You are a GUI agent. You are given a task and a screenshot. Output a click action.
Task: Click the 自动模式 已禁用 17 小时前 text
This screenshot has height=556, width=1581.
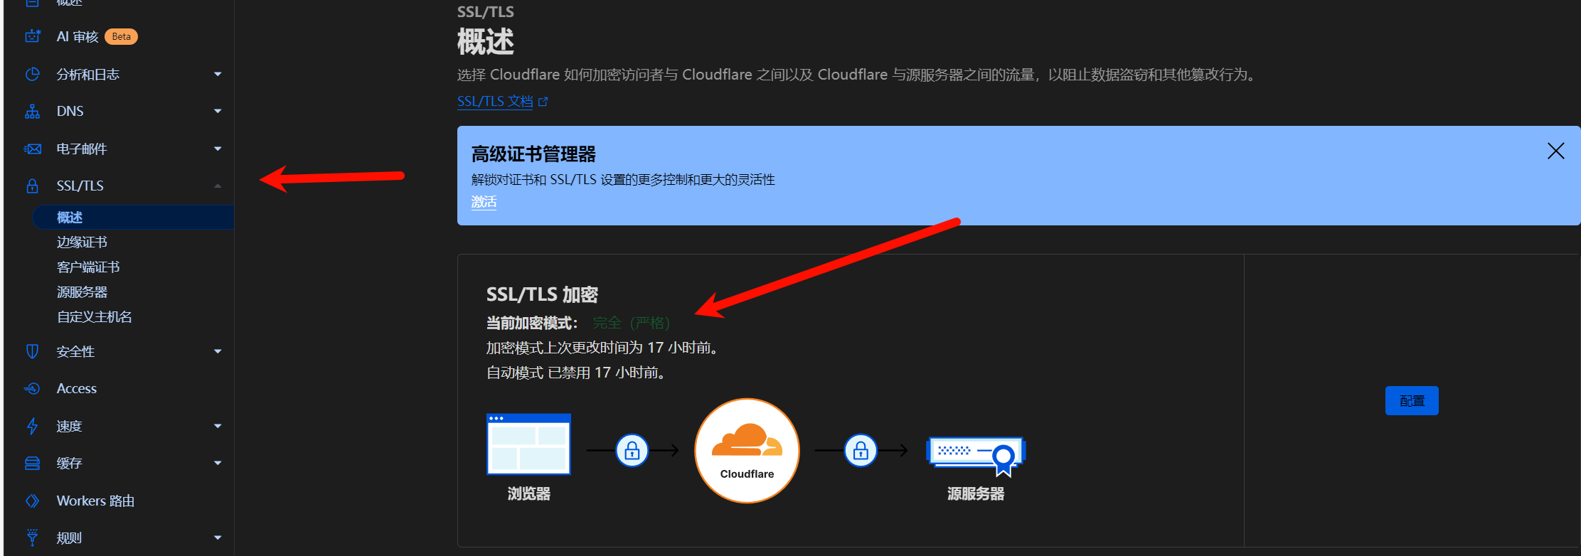(x=577, y=373)
